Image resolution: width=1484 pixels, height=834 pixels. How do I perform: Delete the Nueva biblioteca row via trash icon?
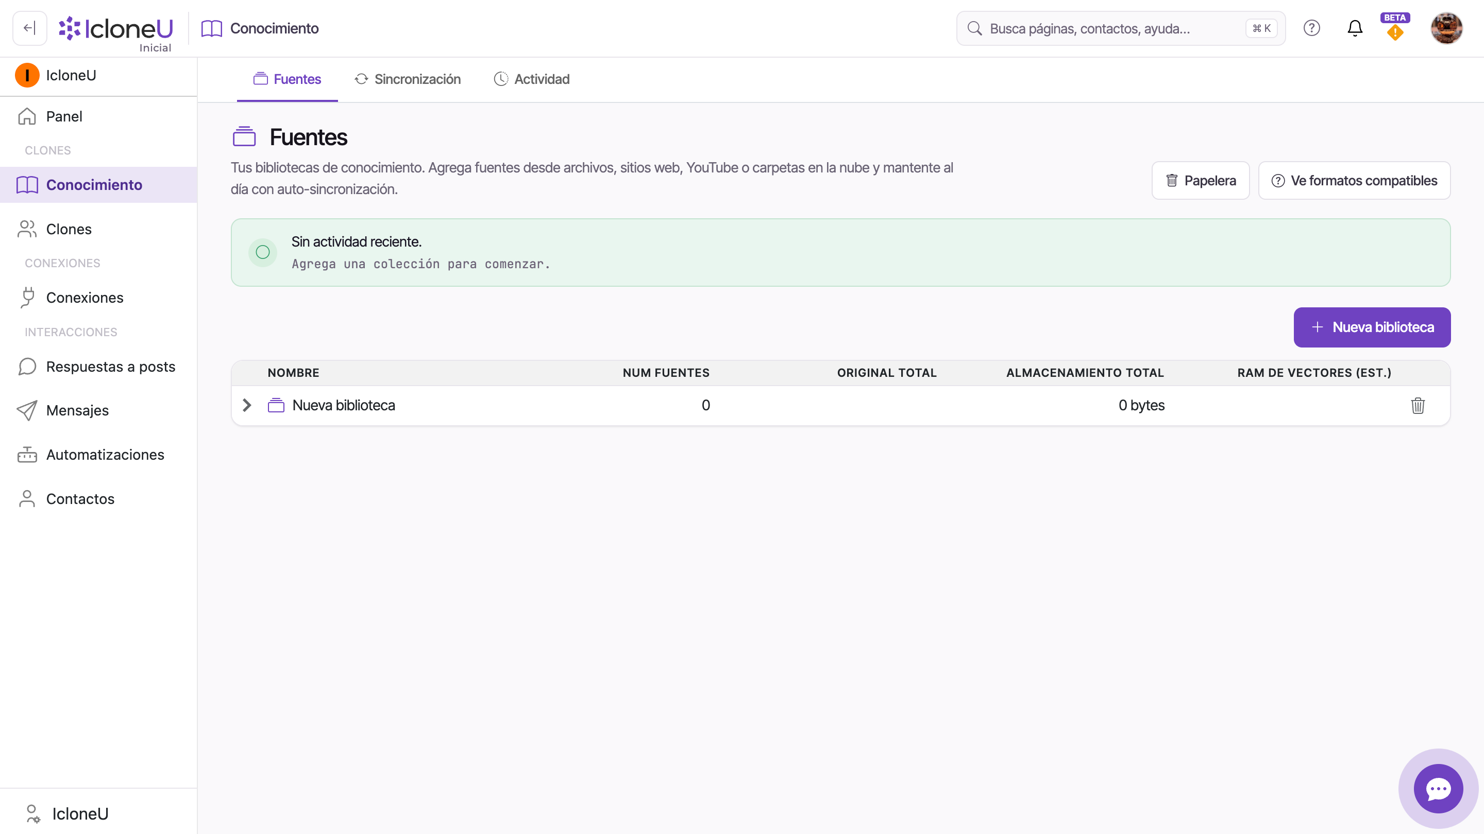[1418, 405]
